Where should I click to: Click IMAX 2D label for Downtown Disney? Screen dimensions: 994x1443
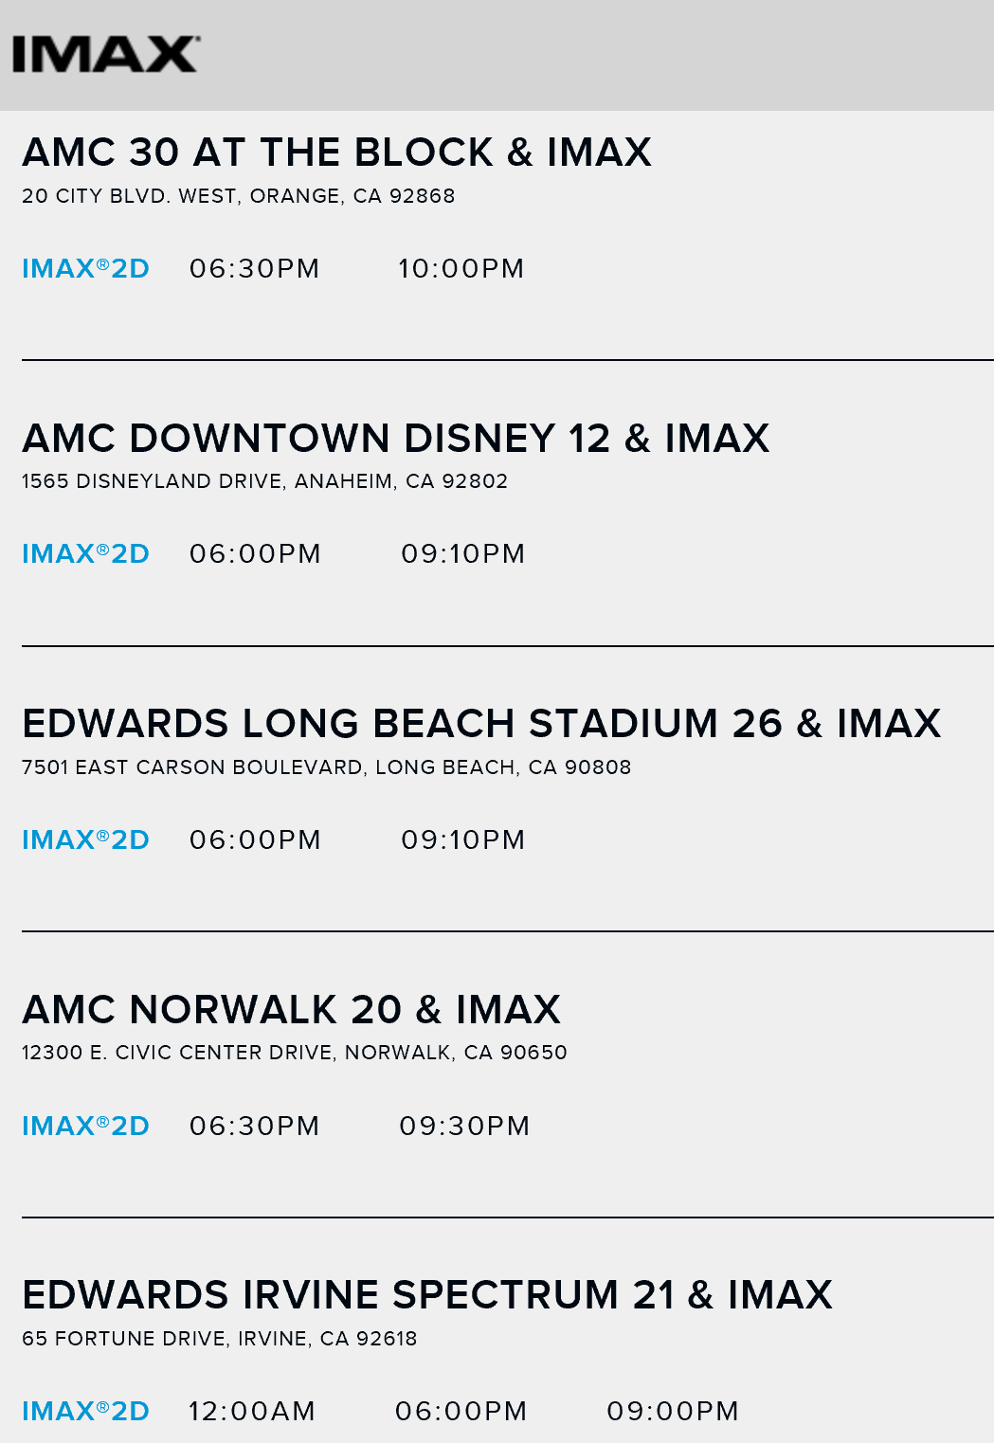point(86,554)
